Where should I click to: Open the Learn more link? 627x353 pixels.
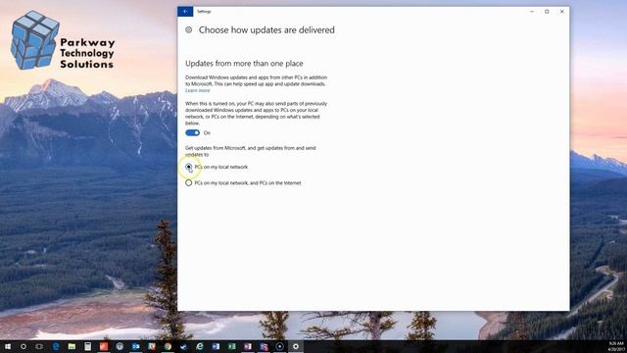click(197, 90)
